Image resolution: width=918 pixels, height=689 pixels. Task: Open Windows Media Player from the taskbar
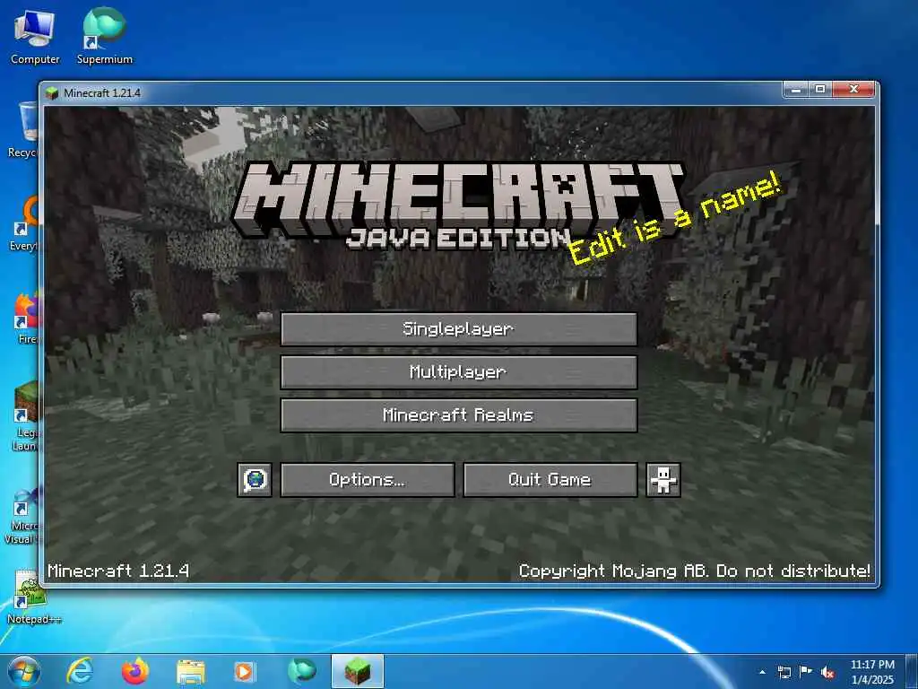244,671
